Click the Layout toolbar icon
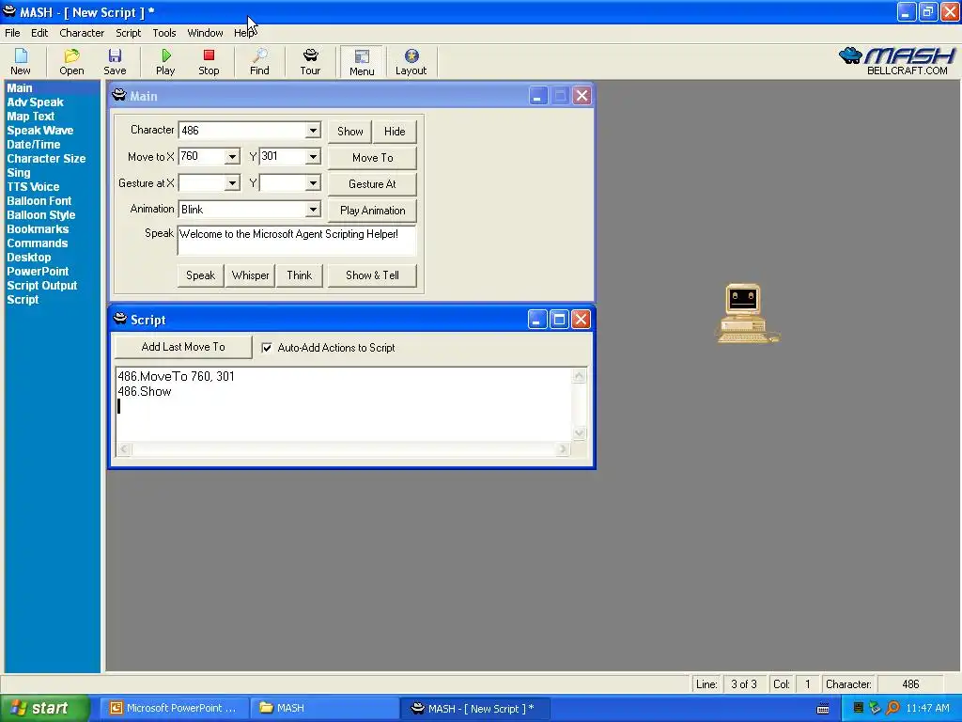This screenshot has width=962, height=722. 411,62
